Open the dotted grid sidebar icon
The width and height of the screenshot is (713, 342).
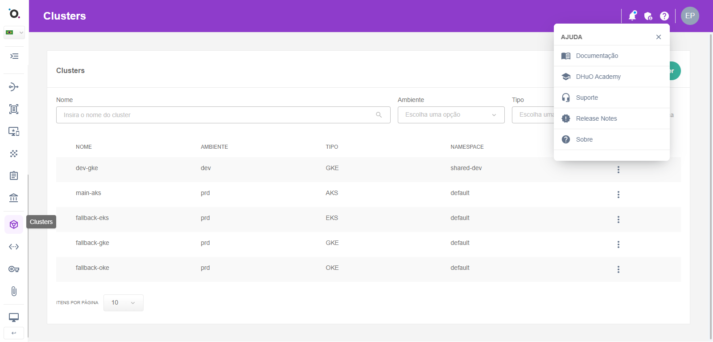pos(14,154)
